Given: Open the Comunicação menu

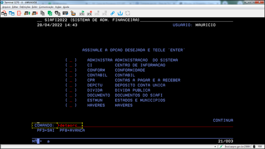Looking at the screenshot, I should tap(46, 7).
